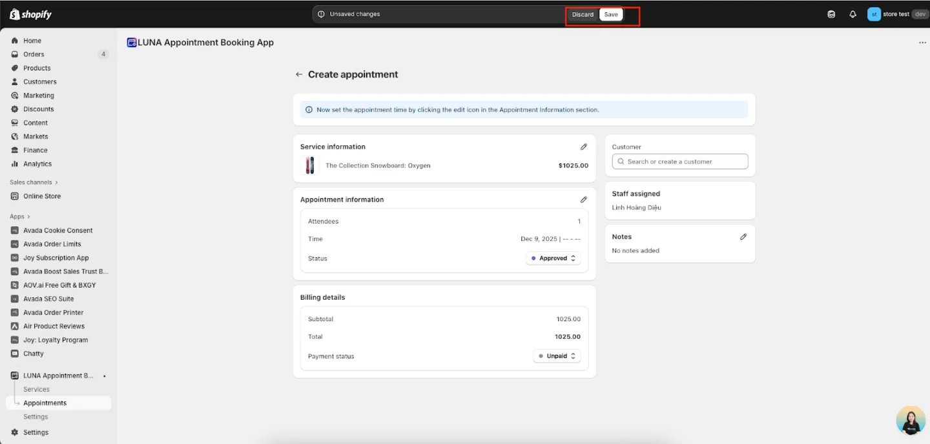Screen dimensions: 930x444
Task: Open the support avatar chat bubble
Action: click(x=911, y=420)
